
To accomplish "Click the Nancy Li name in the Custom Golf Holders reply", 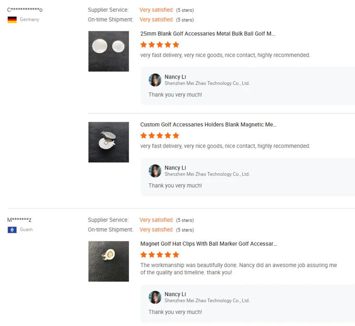I will coord(175,168).
